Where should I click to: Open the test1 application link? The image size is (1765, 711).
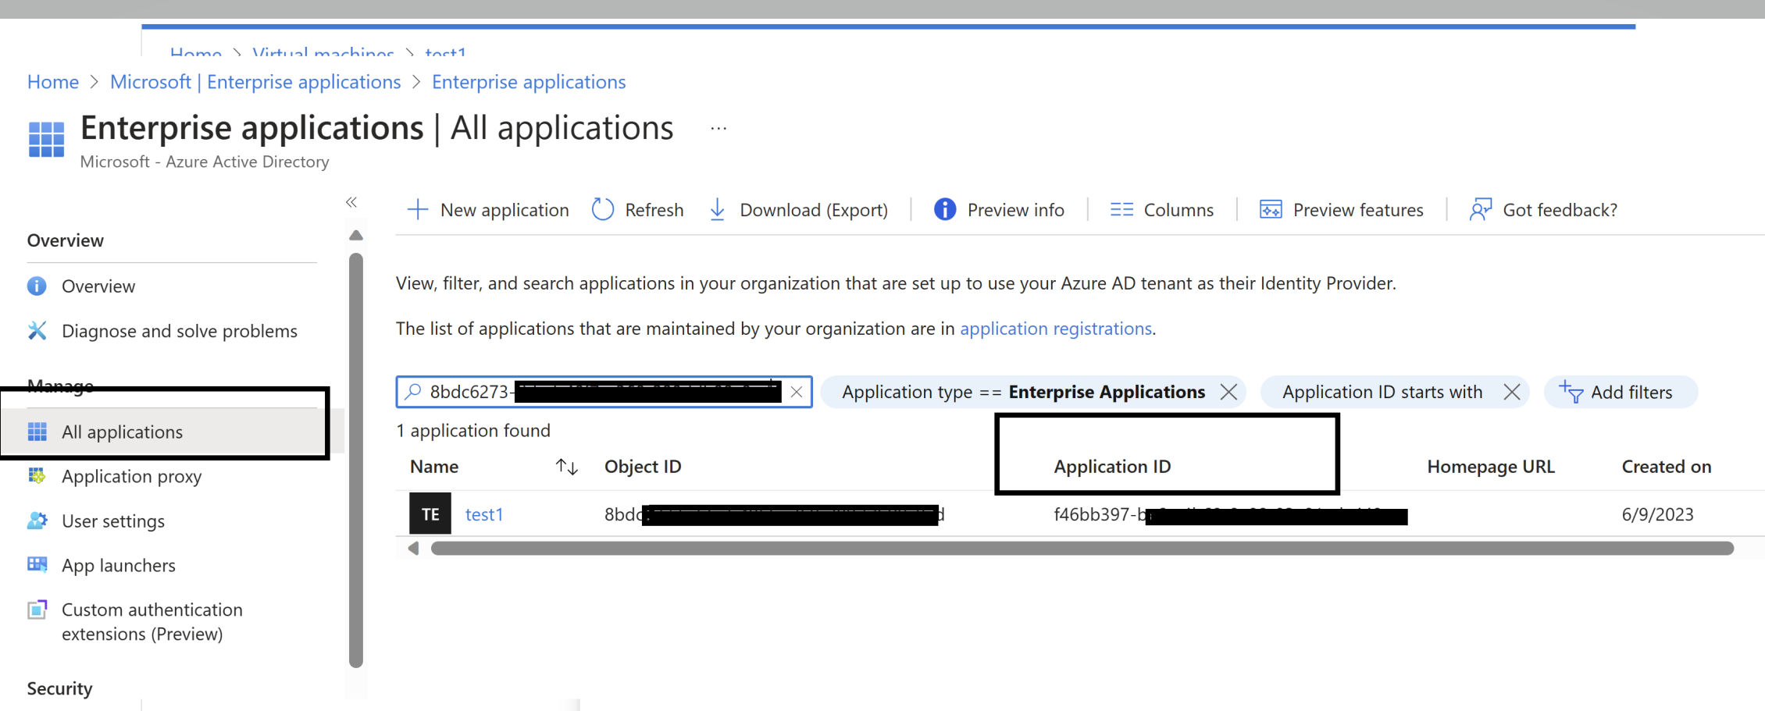click(484, 514)
